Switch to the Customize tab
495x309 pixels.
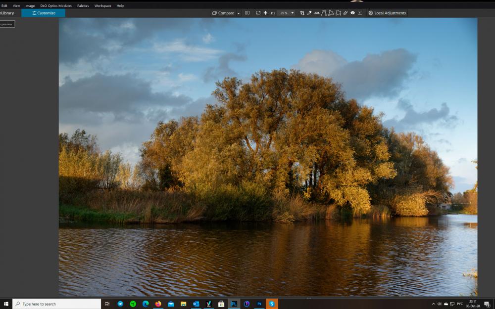(x=43, y=13)
